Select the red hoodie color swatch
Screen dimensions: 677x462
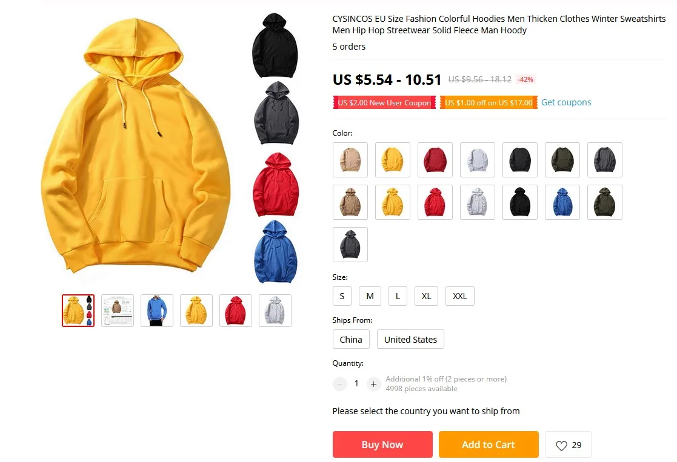435,202
